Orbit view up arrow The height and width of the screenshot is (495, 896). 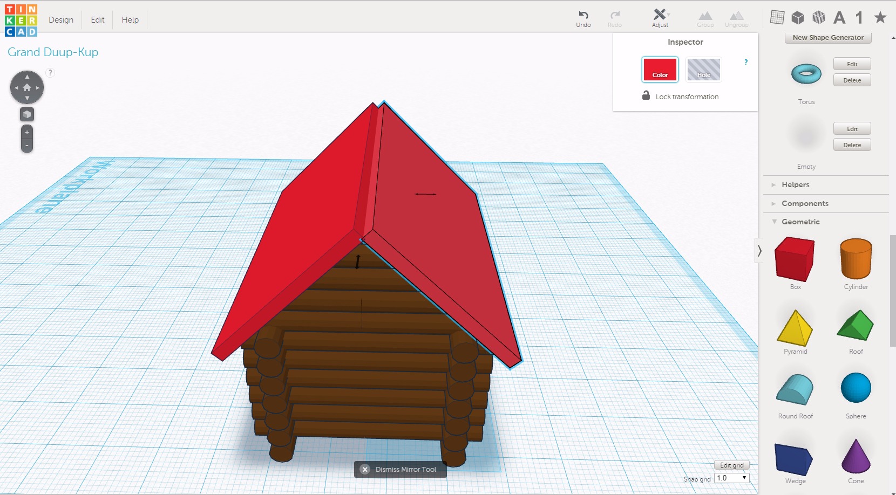pyautogui.click(x=27, y=77)
